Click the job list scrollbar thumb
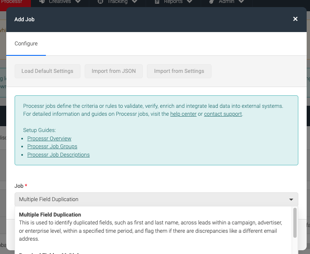 pyautogui.click(x=295, y=223)
